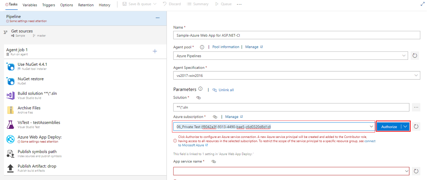The image size is (432, 180).
Task: Click the Azure subscription link icon
Action: pos(215,117)
